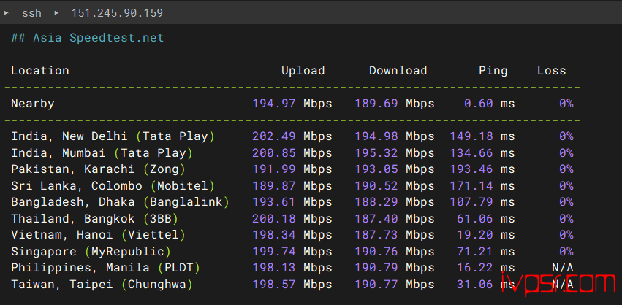The height and width of the screenshot is (305, 622).
Task: Click the arrow before ssh
Action: point(7,13)
